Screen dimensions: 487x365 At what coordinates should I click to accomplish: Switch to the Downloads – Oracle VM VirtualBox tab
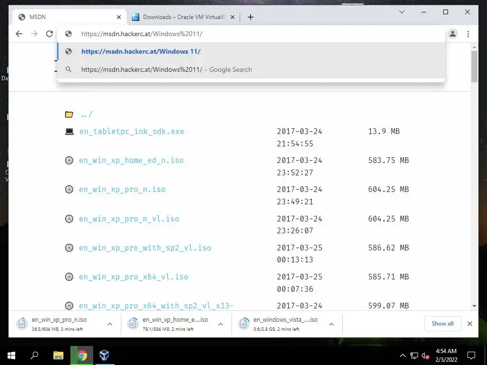184,17
